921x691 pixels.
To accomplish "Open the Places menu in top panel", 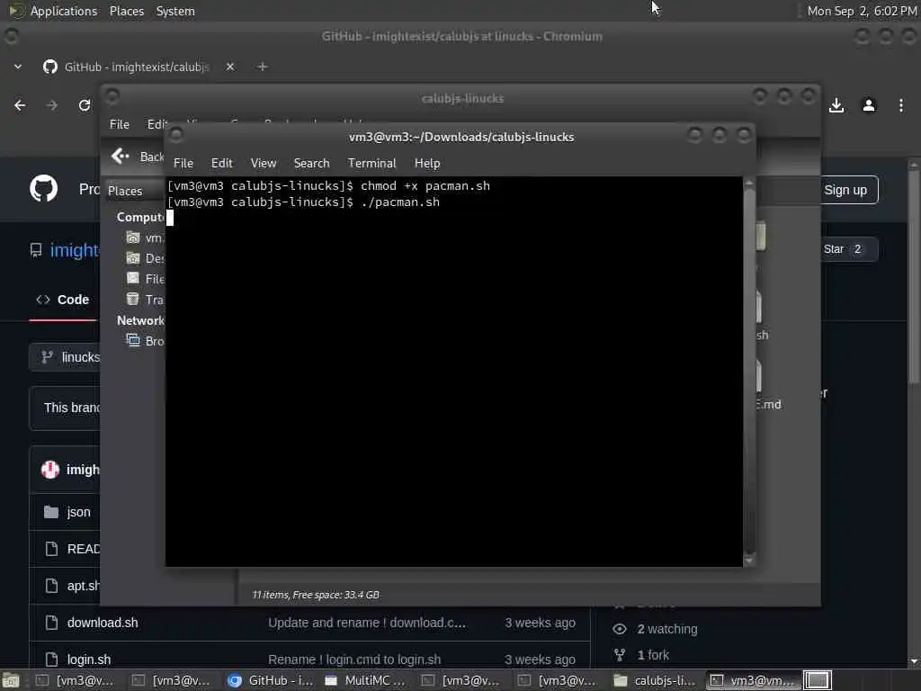I will pos(126,11).
